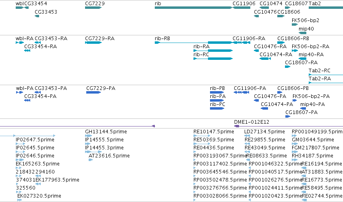343x202 pixels.
Task: Click the IP02647.5prime EST label
Action: click(35, 140)
